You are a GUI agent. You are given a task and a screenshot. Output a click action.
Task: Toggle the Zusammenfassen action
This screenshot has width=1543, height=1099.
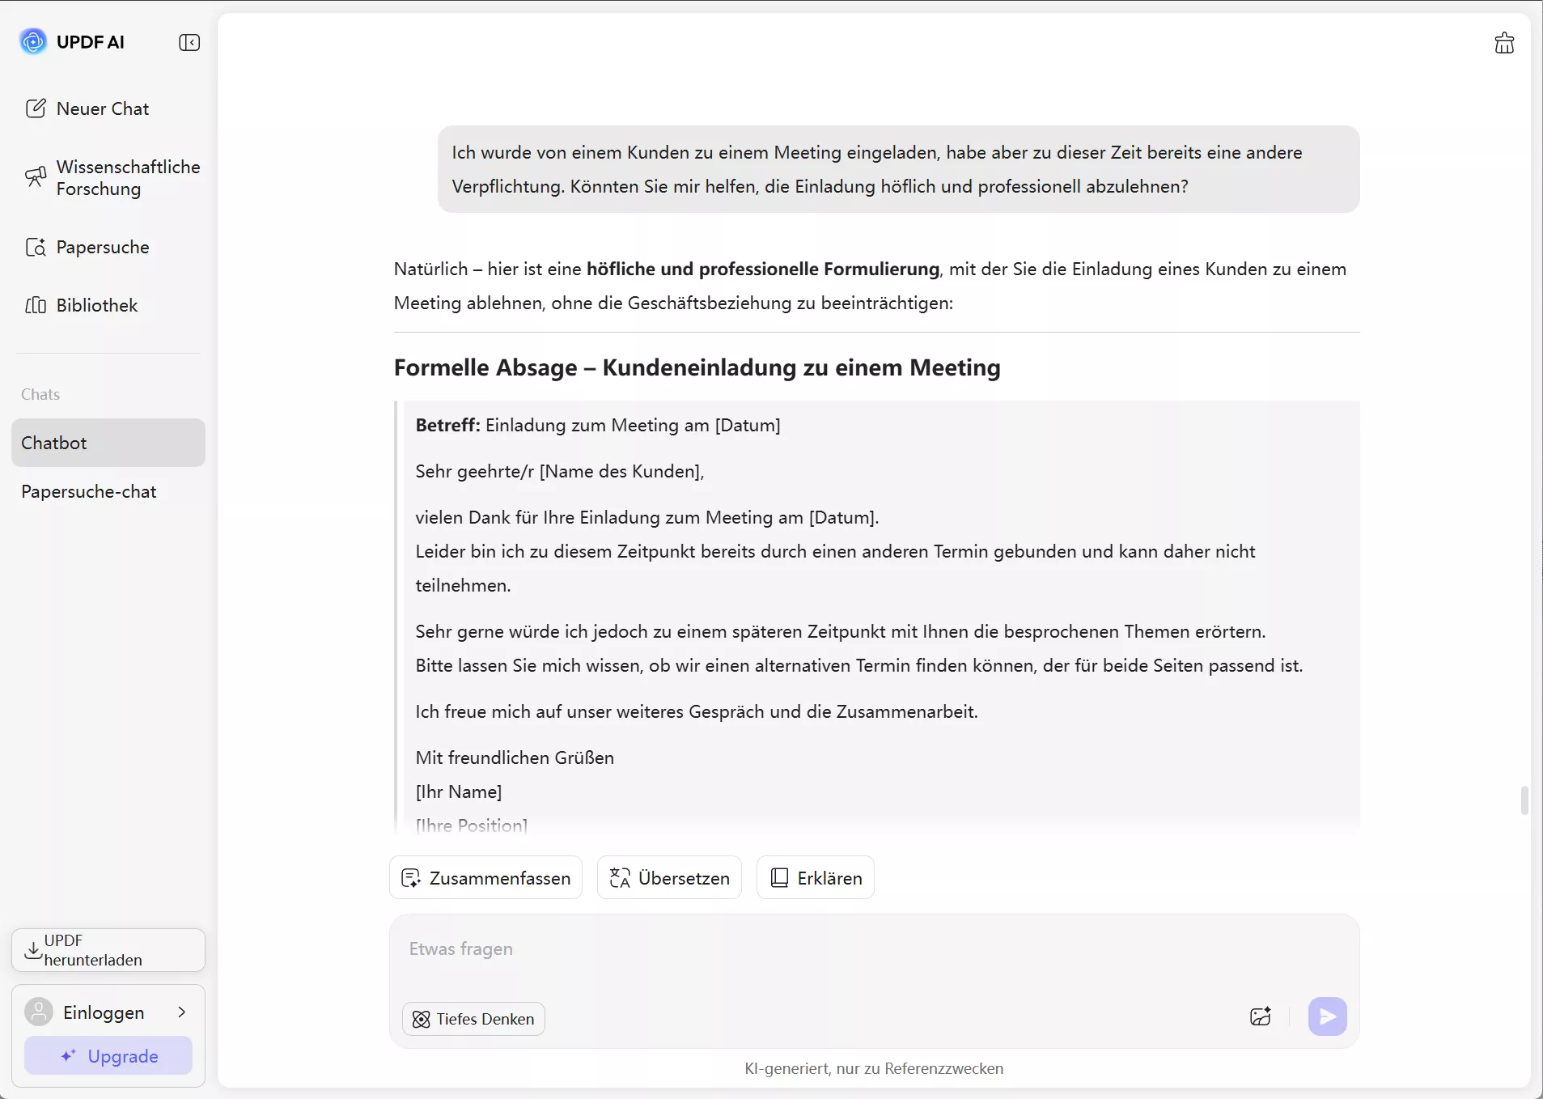pos(485,878)
